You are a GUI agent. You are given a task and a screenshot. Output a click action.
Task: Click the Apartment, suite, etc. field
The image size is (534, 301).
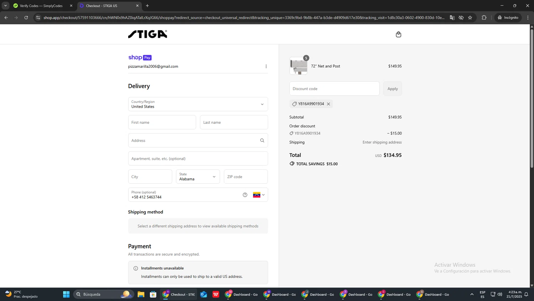[198, 159]
